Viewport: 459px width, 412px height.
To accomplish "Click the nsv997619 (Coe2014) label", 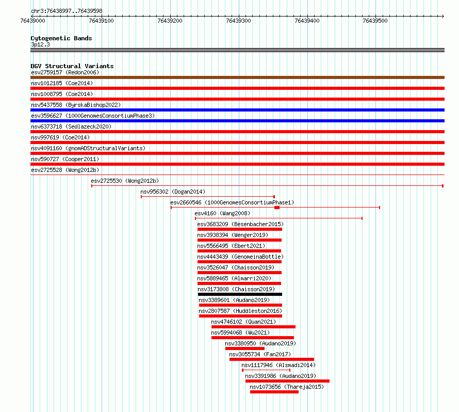I will tap(60, 137).
